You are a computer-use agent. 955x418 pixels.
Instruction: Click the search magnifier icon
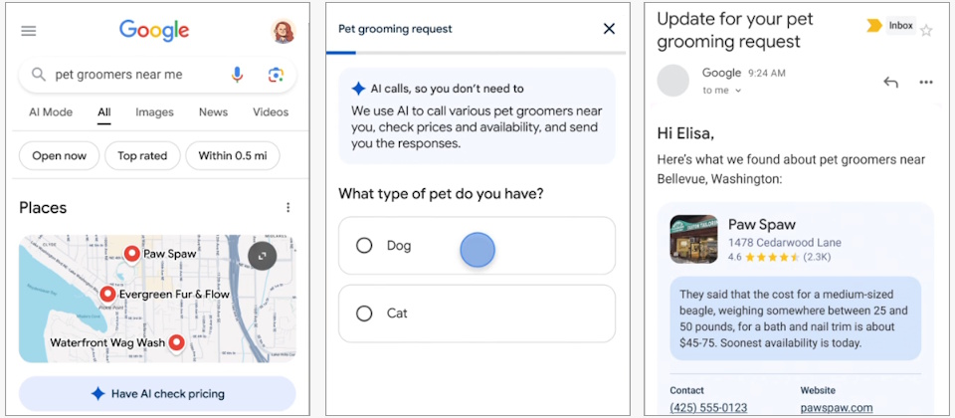pyautogui.click(x=39, y=75)
